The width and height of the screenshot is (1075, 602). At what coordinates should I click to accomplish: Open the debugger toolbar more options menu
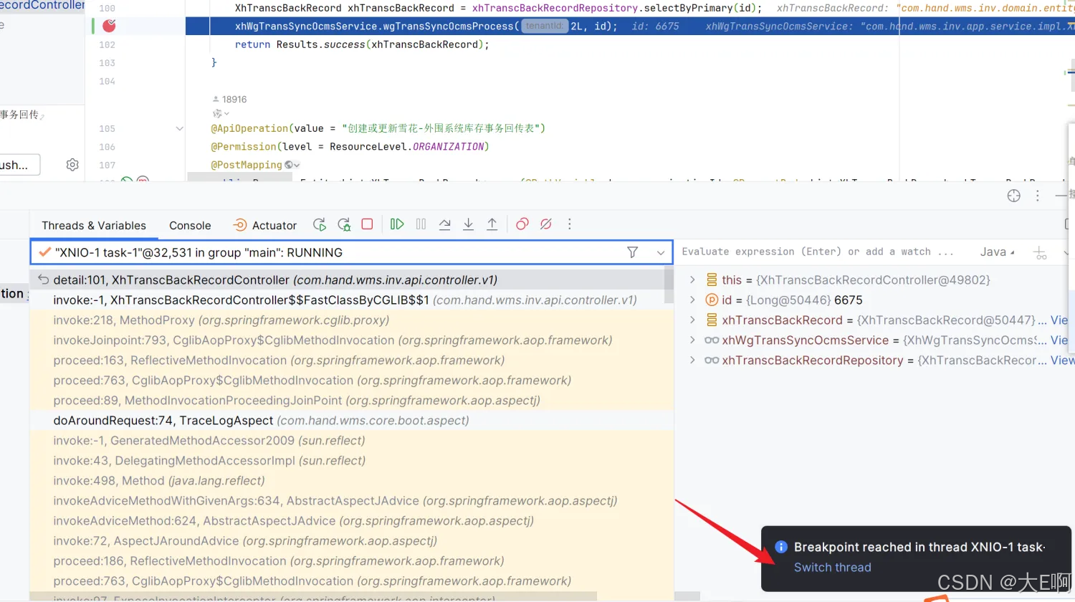click(x=570, y=224)
